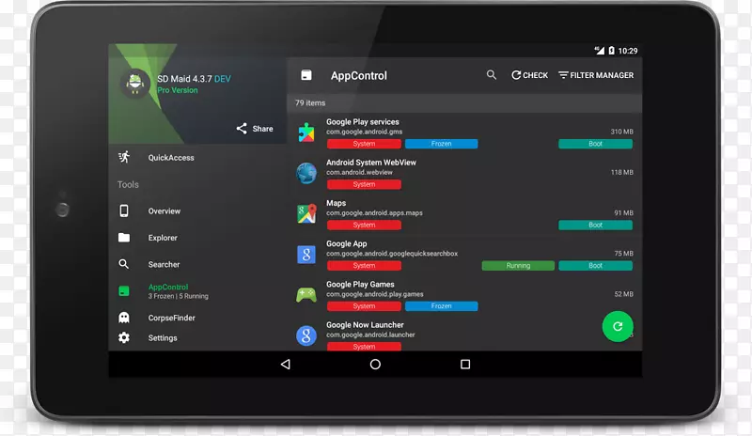Tap the AppControl toolbar drawer icon

[306, 75]
